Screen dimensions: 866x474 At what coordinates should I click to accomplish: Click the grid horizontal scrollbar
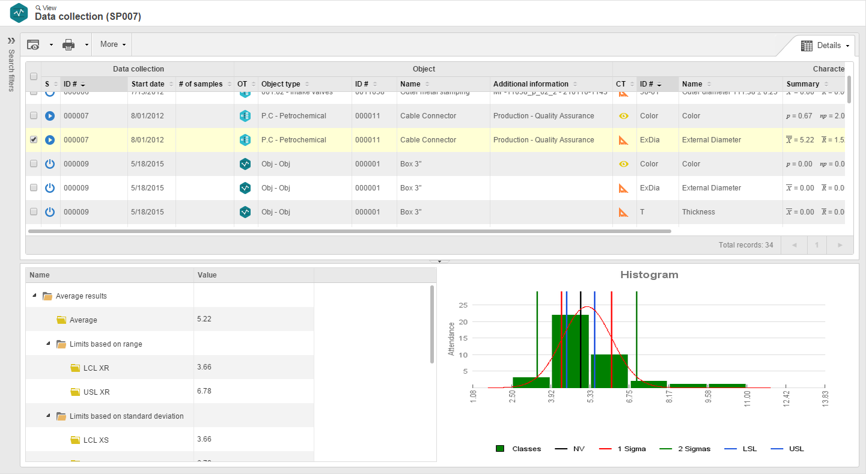350,231
